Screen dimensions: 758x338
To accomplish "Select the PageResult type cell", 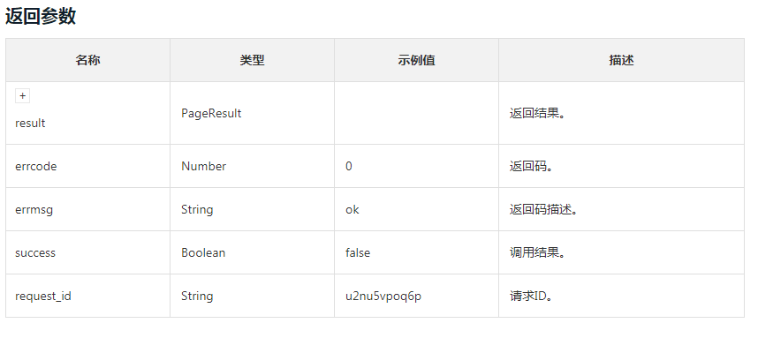I will 211,113.
